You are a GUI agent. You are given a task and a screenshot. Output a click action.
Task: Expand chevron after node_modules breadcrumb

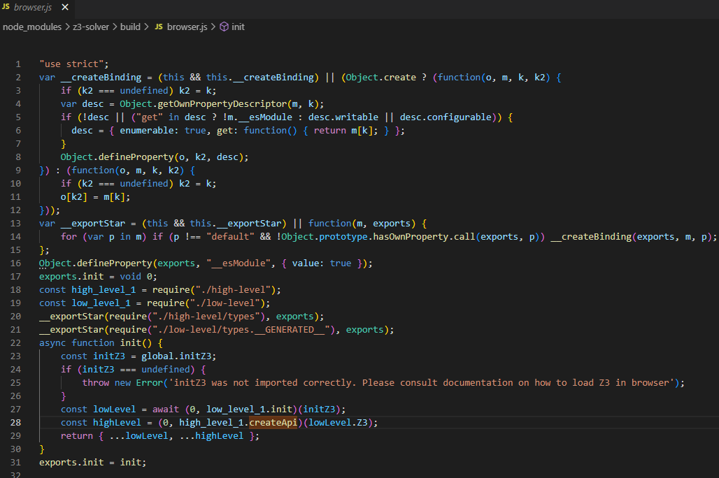67,27
